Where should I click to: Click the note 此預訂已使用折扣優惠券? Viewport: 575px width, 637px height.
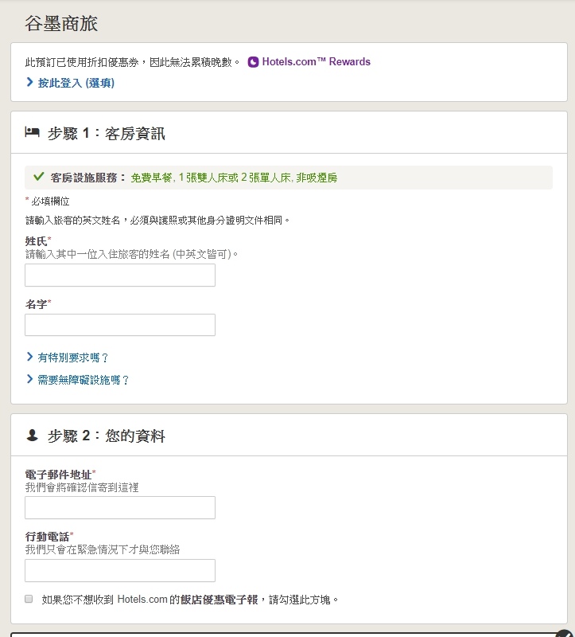point(82,62)
